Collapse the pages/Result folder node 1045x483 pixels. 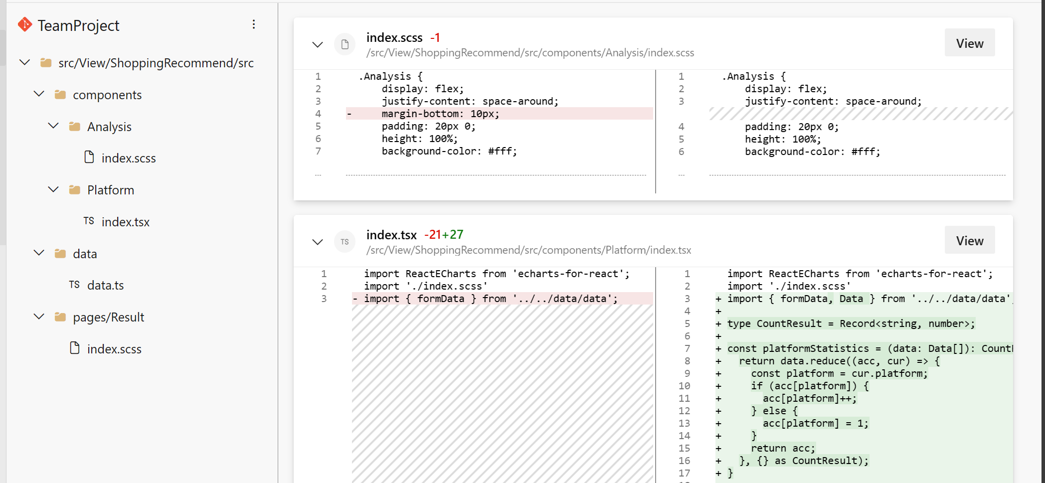tap(39, 317)
